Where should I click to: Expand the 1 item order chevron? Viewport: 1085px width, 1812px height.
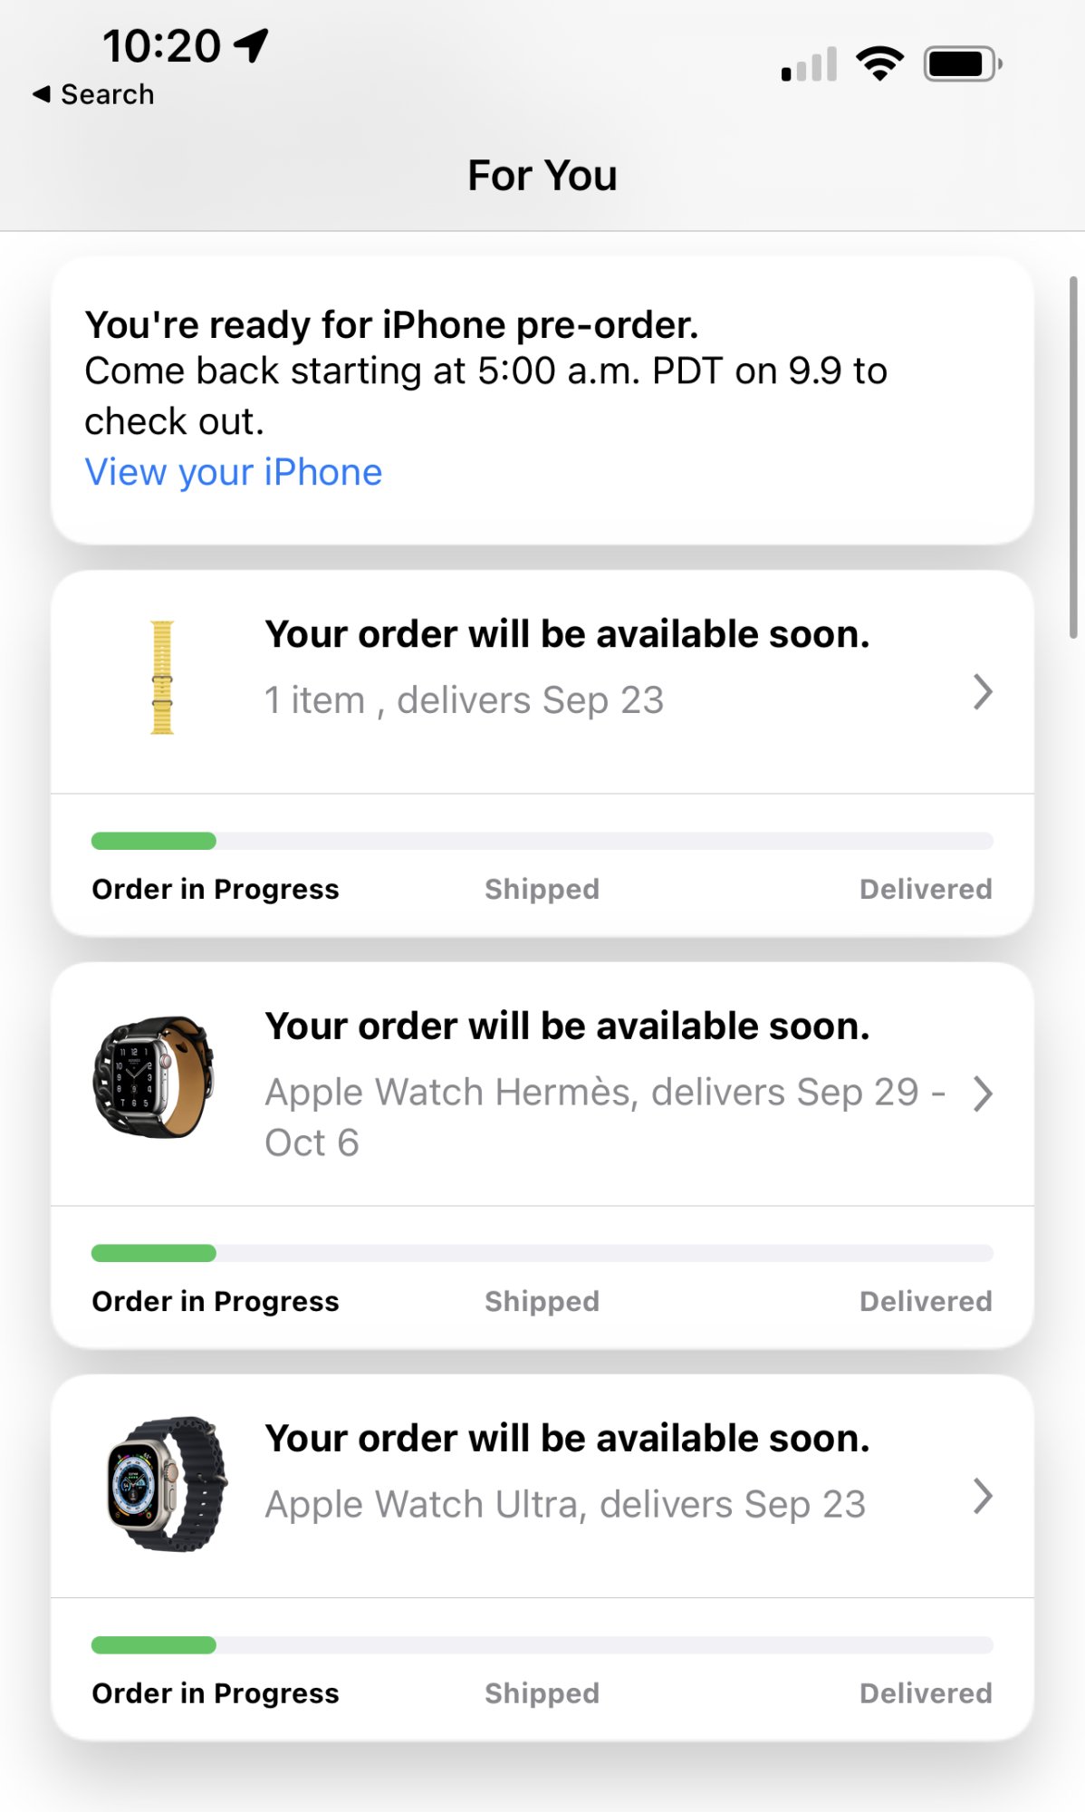(983, 692)
